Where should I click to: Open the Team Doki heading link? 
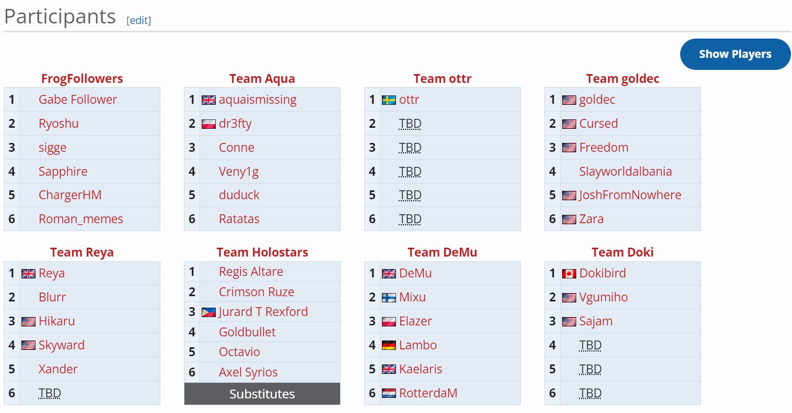pyautogui.click(x=623, y=252)
